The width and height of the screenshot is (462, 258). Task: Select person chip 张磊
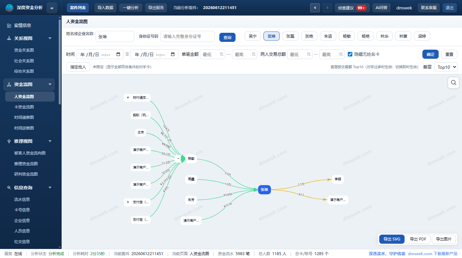tap(290, 36)
